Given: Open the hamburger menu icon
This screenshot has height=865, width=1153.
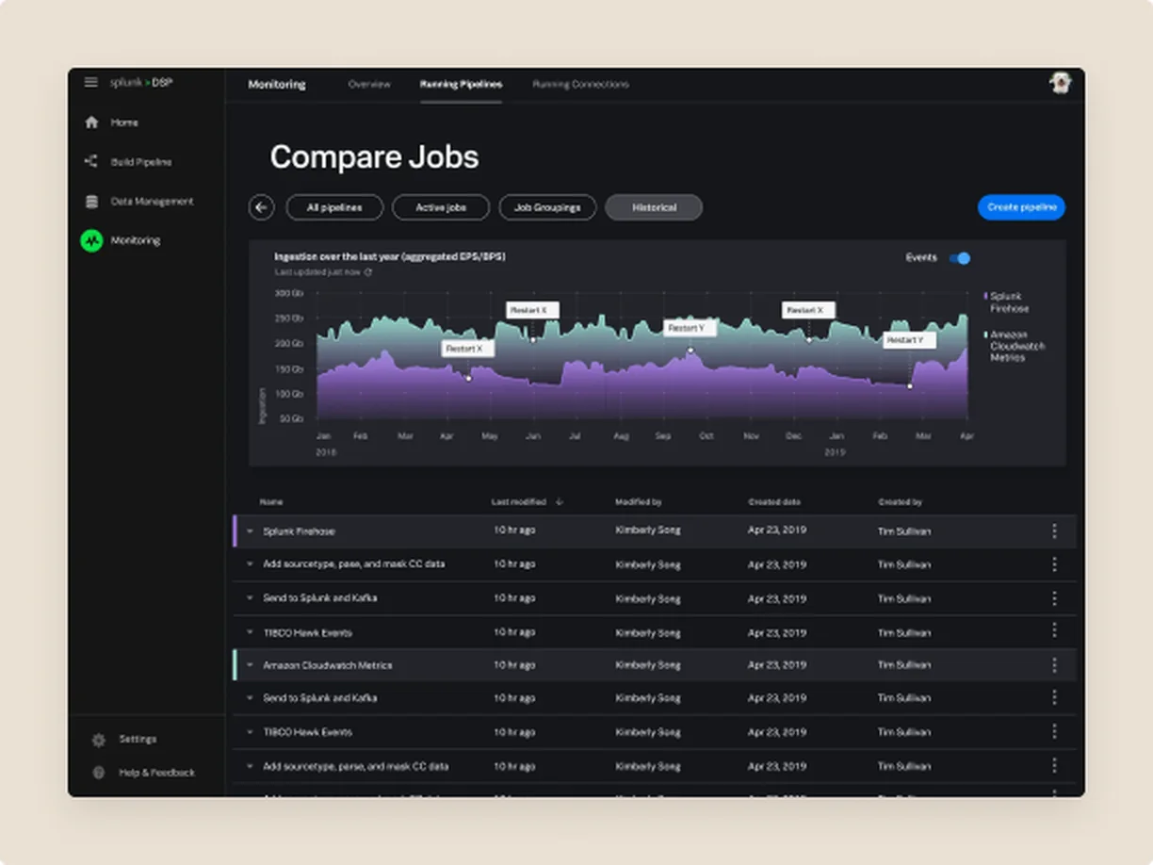Looking at the screenshot, I should pos(91,83).
